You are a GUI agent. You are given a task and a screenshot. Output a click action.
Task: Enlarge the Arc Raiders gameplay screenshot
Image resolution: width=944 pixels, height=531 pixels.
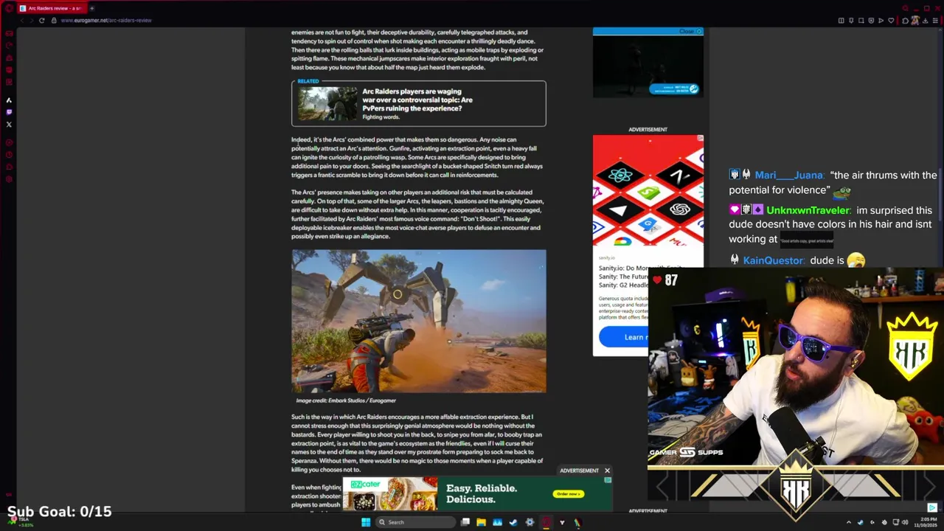pos(419,321)
